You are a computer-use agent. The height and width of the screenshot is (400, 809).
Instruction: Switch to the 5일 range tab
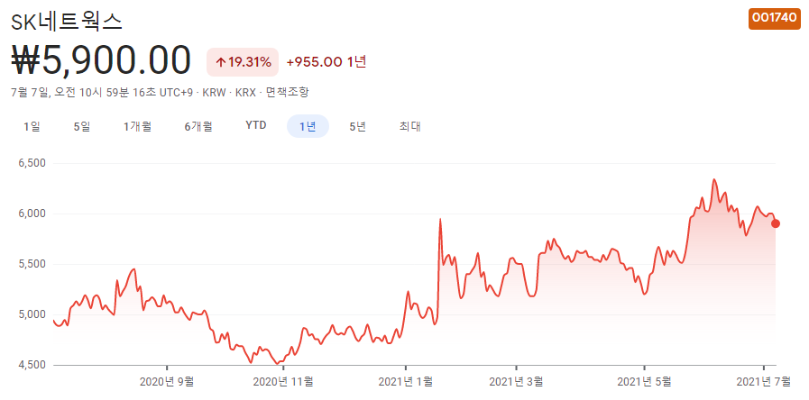coord(82,126)
